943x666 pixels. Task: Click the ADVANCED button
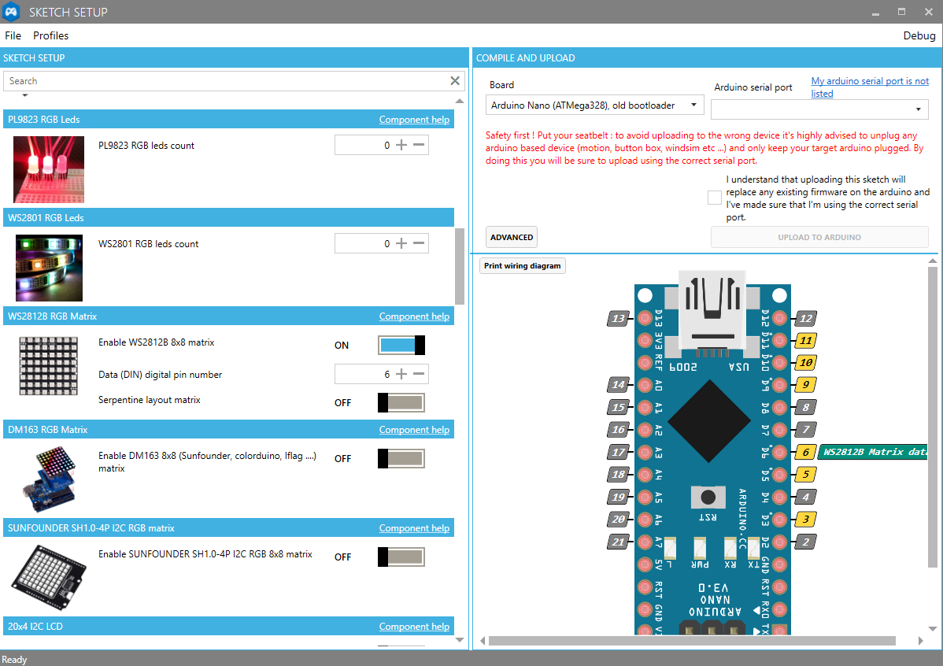coord(512,237)
